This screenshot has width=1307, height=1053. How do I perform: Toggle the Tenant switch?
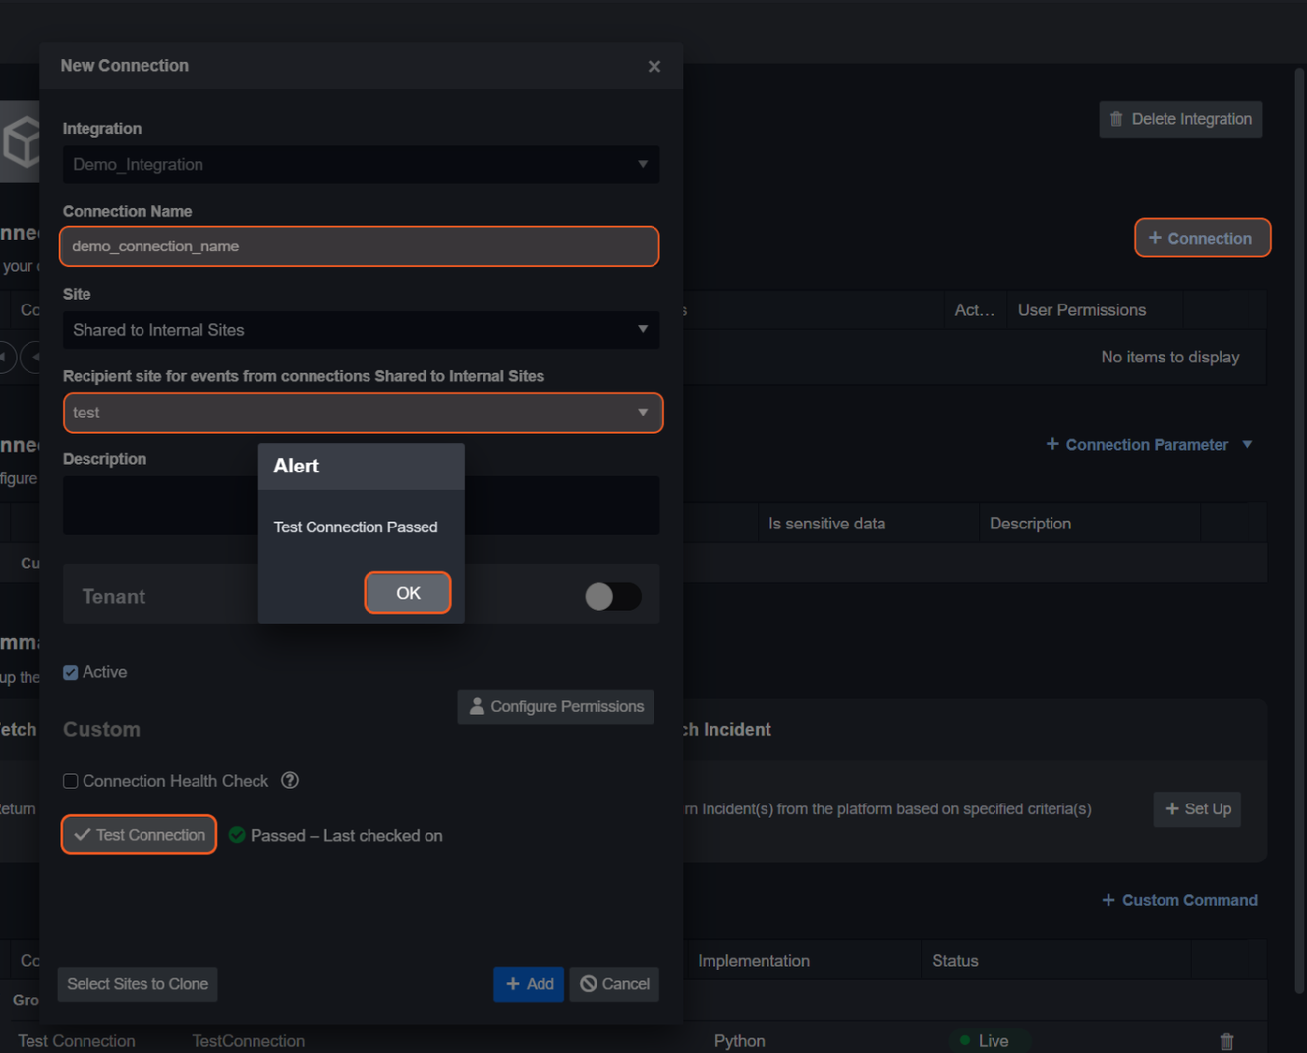tap(612, 596)
